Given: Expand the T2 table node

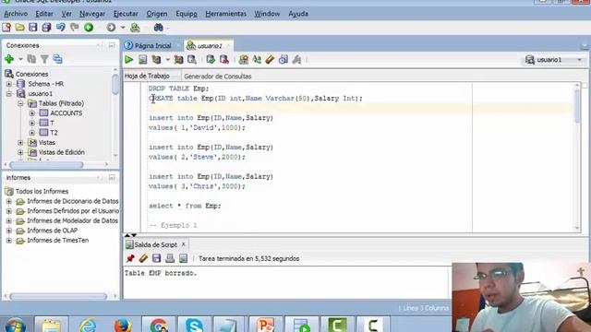Looking at the screenshot, I should coord(32,133).
